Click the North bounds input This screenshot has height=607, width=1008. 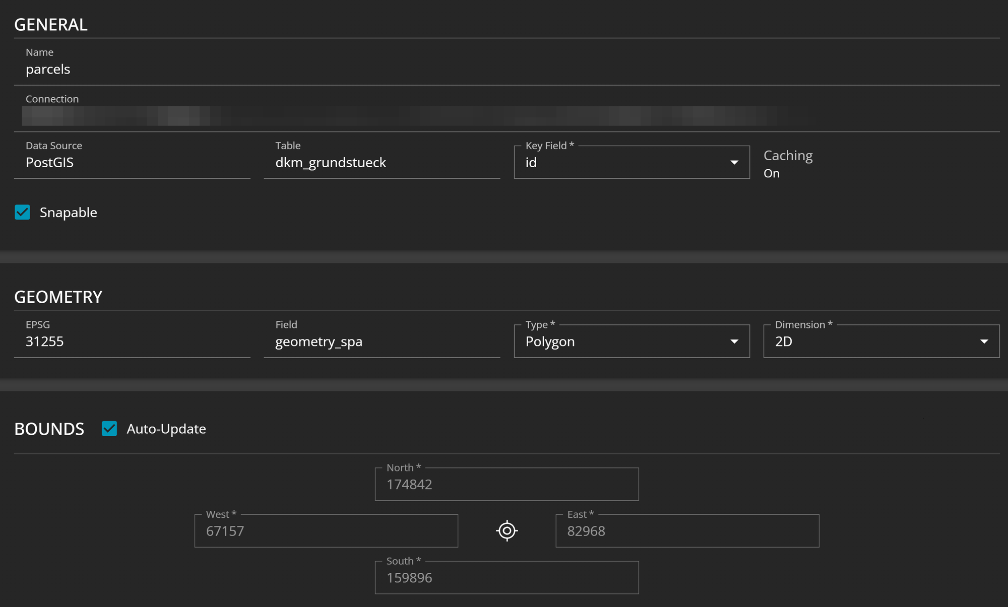point(507,485)
